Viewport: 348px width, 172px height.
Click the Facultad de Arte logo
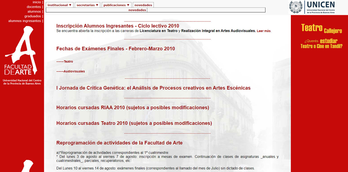click(x=22, y=55)
